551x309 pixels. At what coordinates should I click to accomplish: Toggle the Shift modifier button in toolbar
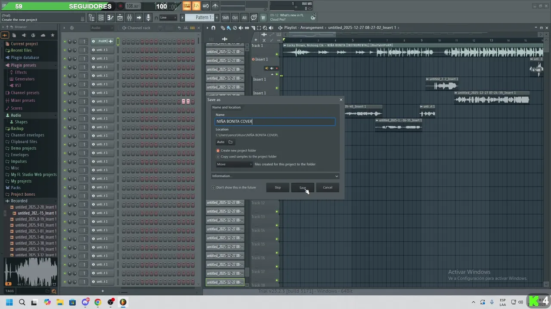tap(226, 18)
